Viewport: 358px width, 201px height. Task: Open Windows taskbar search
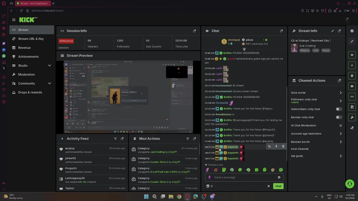click(154, 197)
